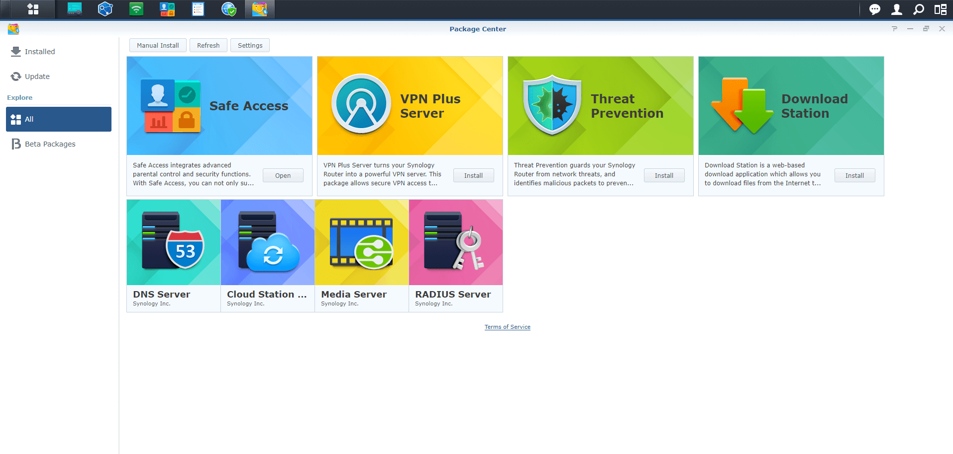Go to the Update section
The image size is (953, 454).
tap(59, 76)
